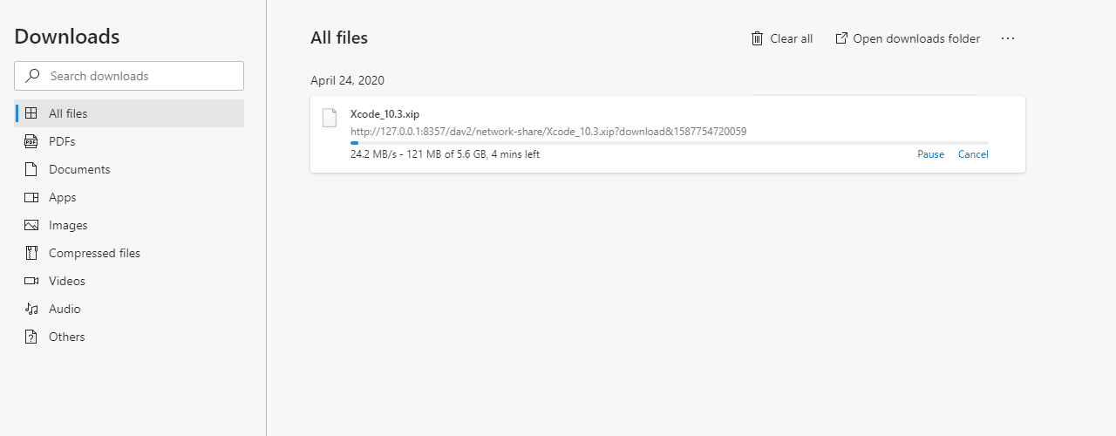Pause the Xcode_10.3.xip download
The height and width of the screenshot is (436, 1116).
point(930,154)
